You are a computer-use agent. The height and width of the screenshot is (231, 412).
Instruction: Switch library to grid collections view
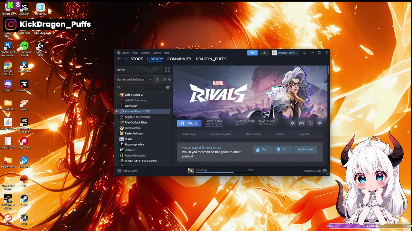point(167,70)
